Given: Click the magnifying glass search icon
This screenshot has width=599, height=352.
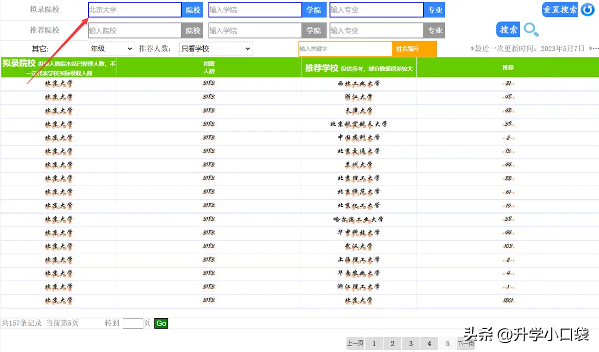Looking at the screenshot, I should click(x=531, y=30).
